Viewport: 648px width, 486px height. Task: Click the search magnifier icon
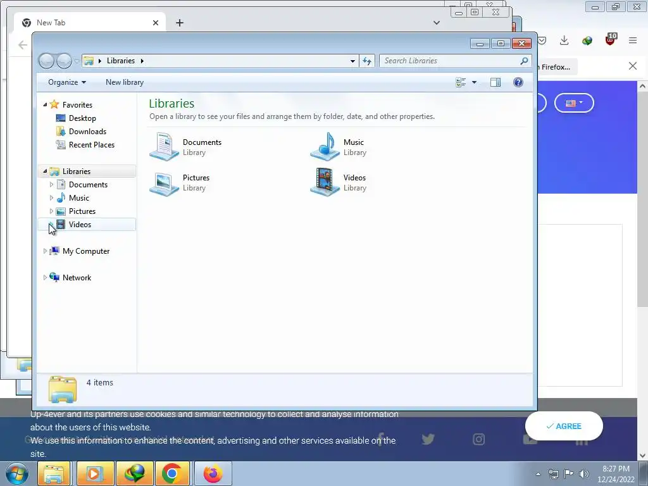point(524,61)
